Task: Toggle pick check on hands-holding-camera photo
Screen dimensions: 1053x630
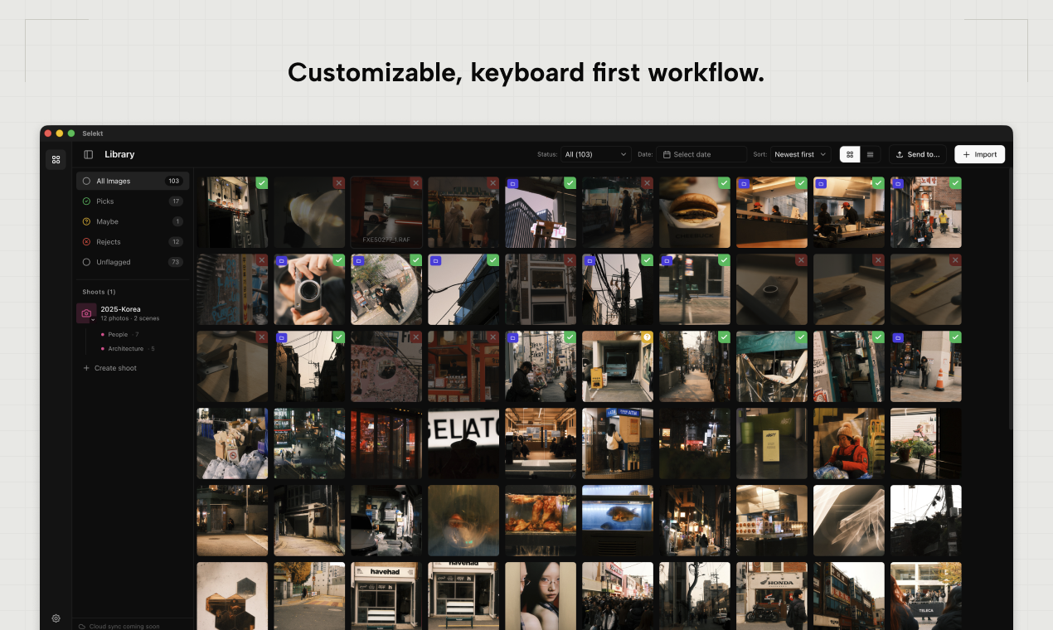Action: point(338,260)
